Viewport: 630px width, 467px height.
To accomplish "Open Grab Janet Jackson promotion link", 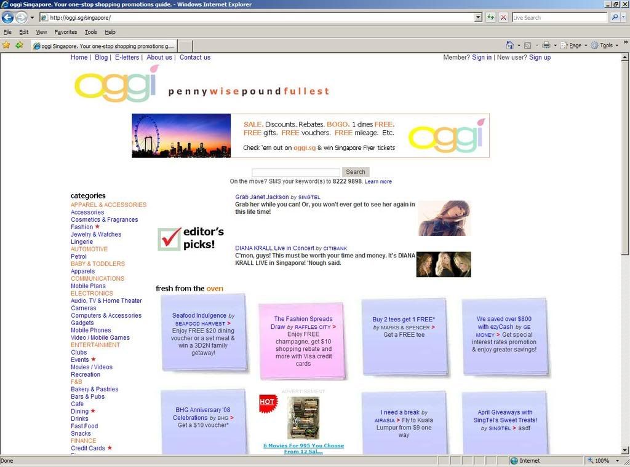I will coord(262,197).
